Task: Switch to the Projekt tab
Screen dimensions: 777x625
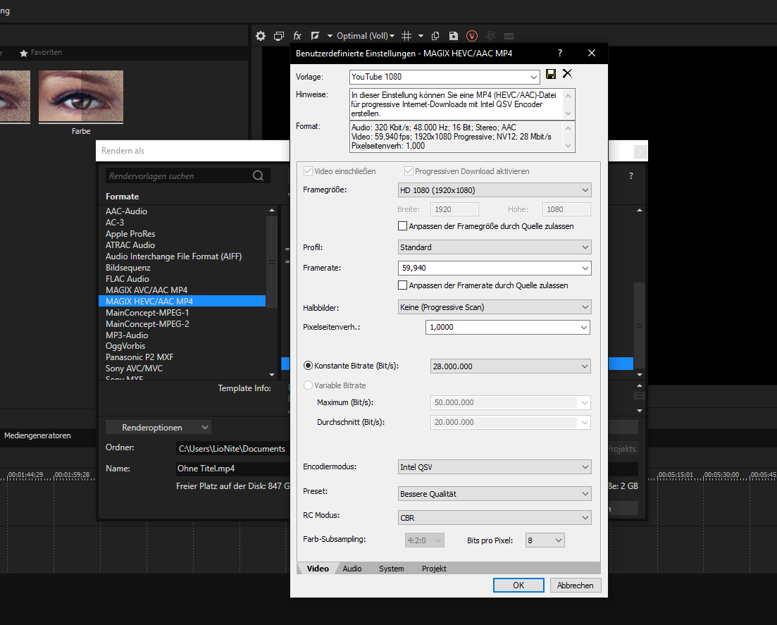Action: (434, 569)
